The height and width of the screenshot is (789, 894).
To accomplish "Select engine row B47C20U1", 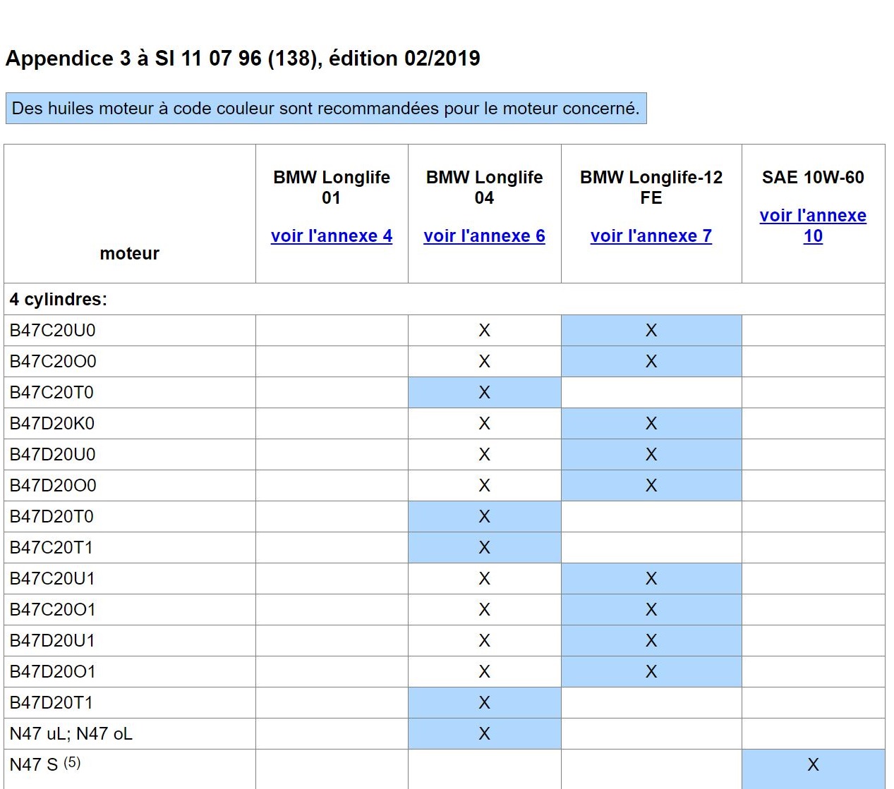I will coord(445,578).
